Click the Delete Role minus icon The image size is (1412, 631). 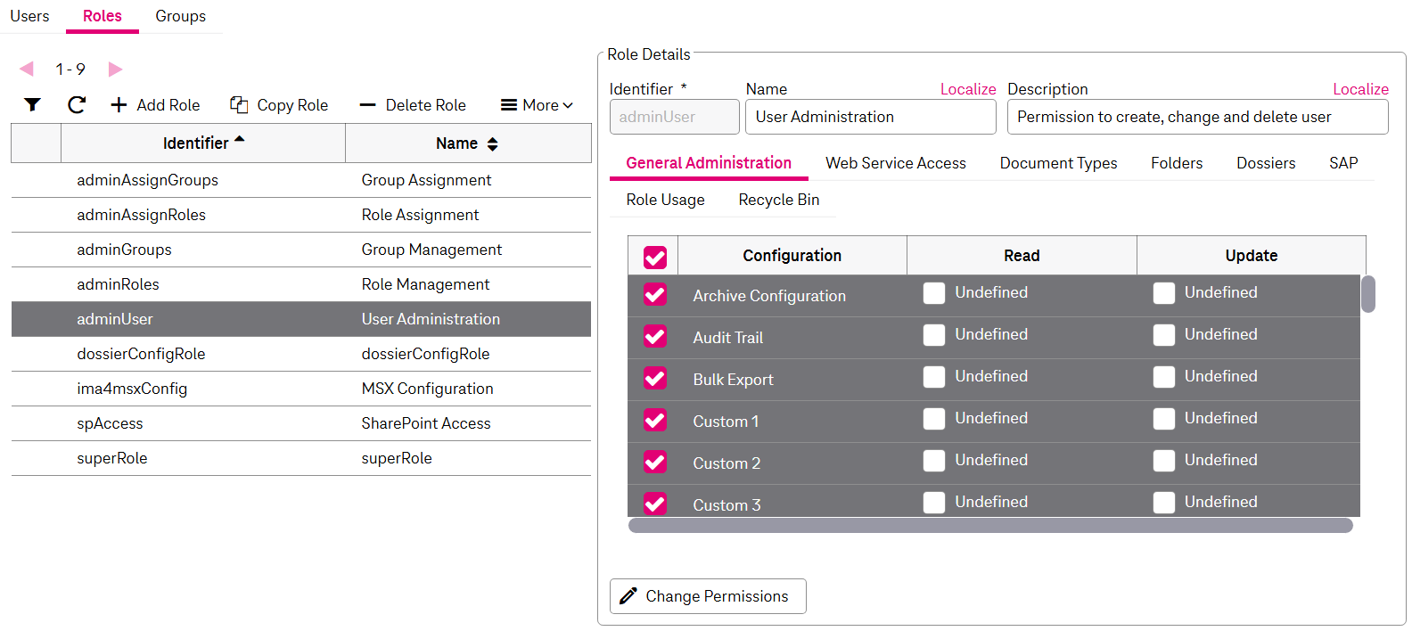367,105
